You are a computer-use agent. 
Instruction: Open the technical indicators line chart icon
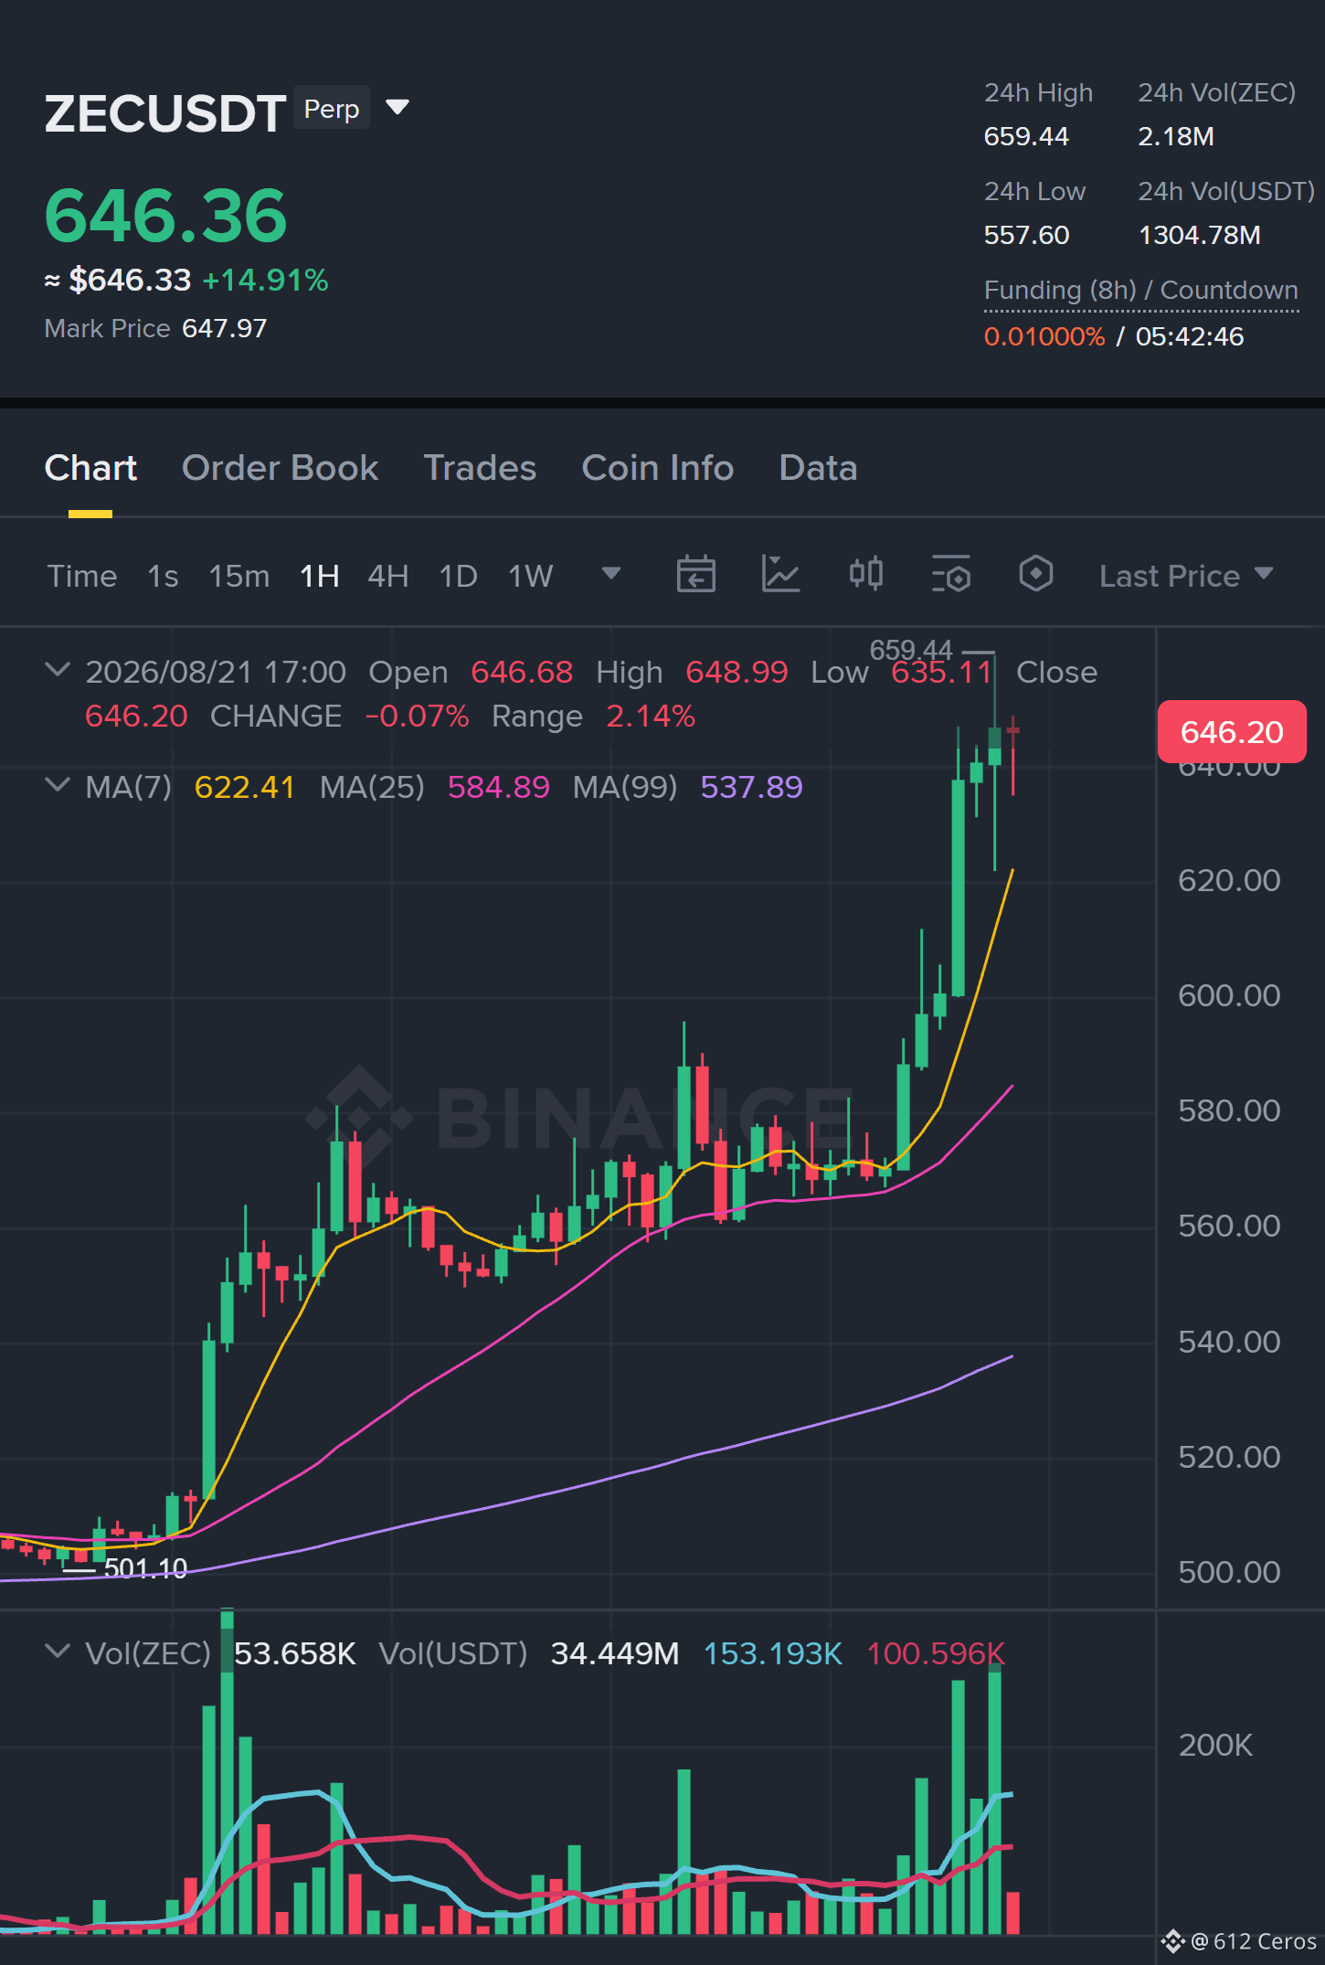(781, 575)
